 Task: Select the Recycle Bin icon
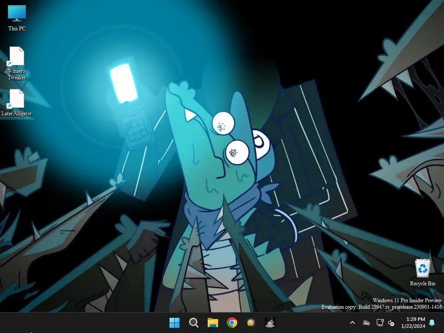pyautogui.click(x=422, y=272)
